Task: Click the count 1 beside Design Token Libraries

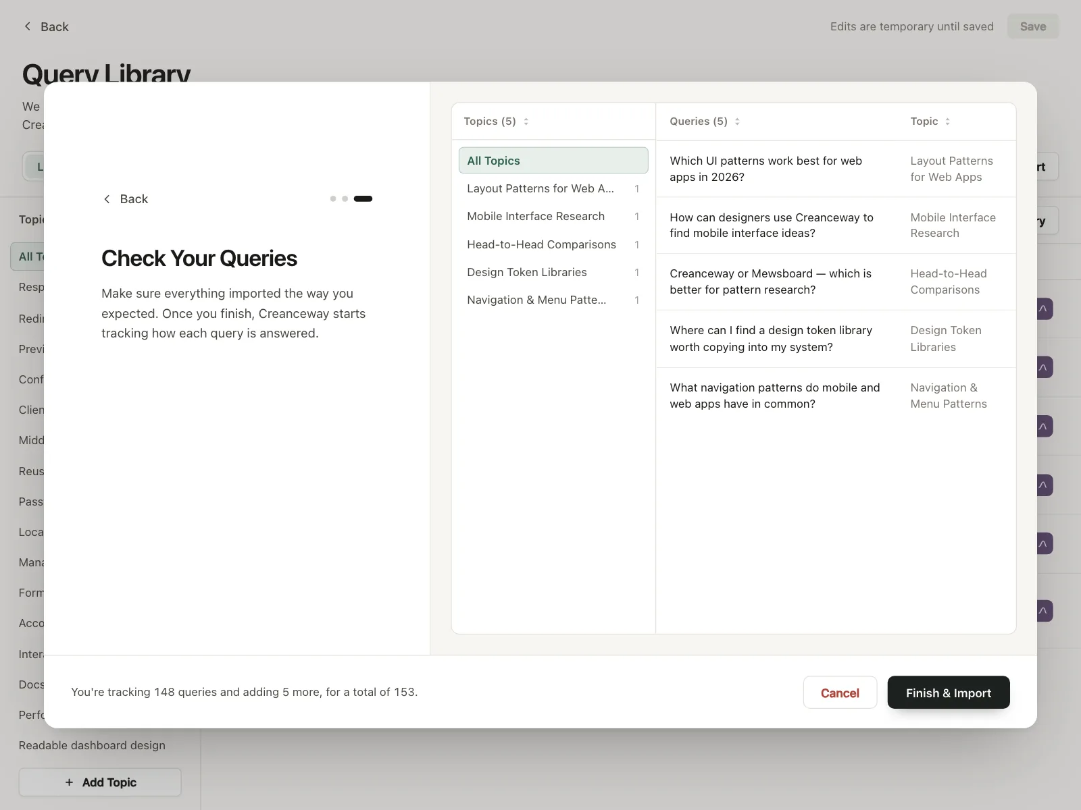Action: pos(636,273)
